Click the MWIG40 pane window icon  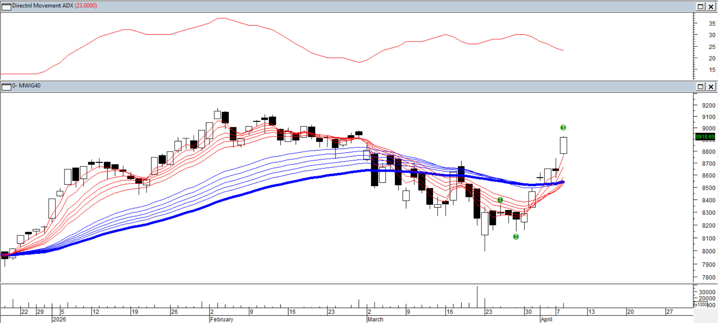click(6, 87)
